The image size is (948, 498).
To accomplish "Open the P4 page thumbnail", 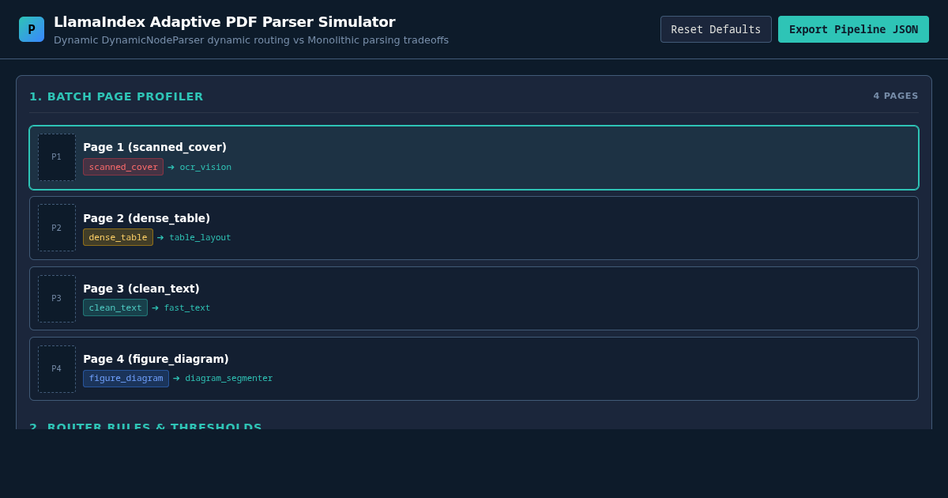I will tap(57, 368).
